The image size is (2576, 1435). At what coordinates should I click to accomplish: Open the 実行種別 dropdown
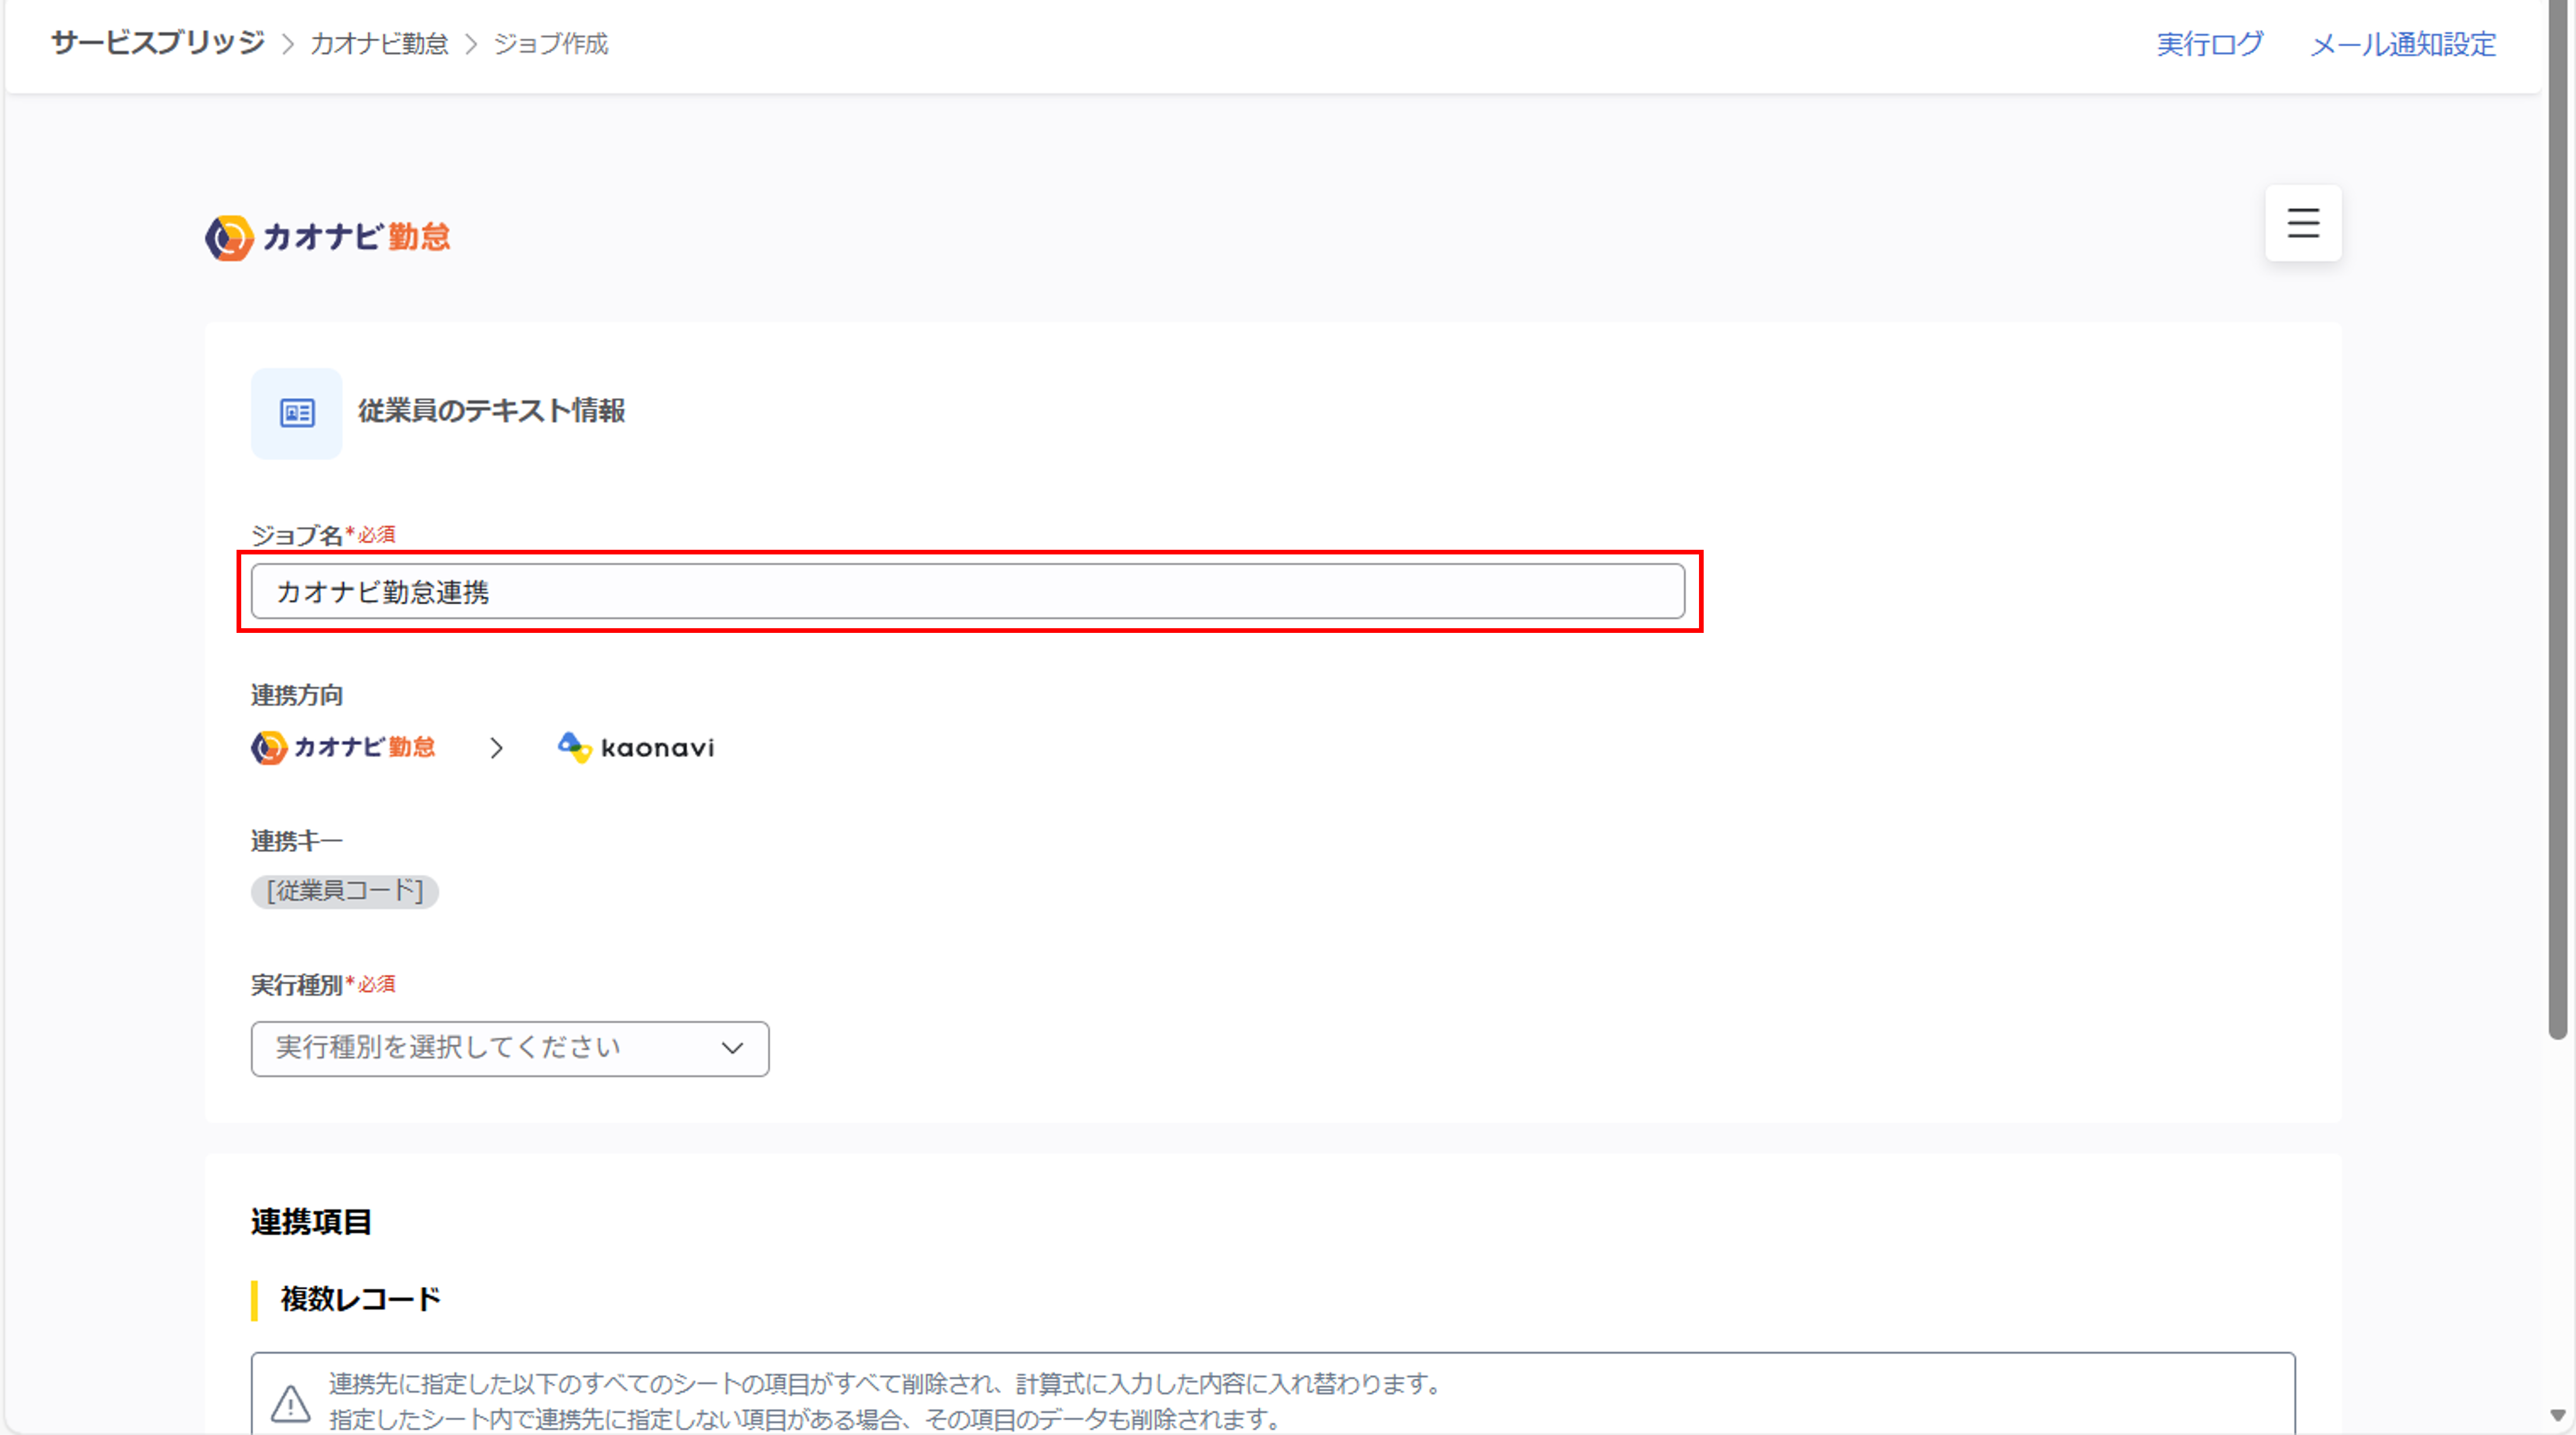pyautogui.click(x=510, y=1048)
